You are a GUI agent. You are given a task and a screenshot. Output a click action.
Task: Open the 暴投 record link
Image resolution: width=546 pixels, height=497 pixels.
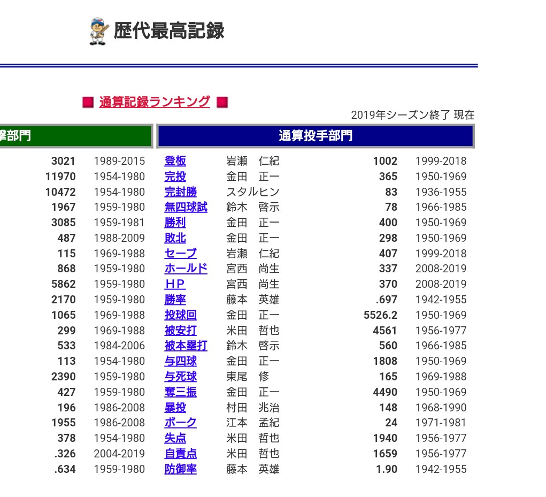point(175,407)
